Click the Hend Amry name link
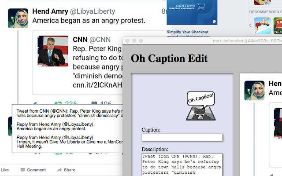Viewport: 282px width, 176px height. [x=50, y=11]
